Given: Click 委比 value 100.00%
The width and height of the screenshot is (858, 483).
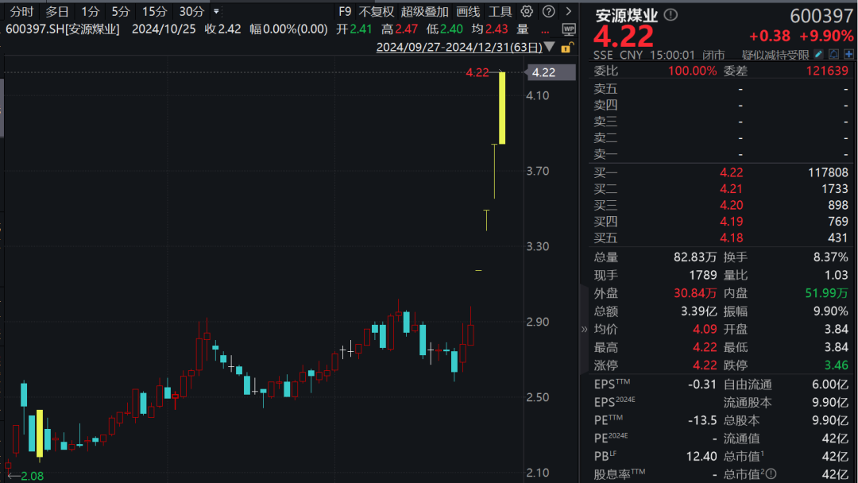Looking at the screenshot, I should pos(692,71).
